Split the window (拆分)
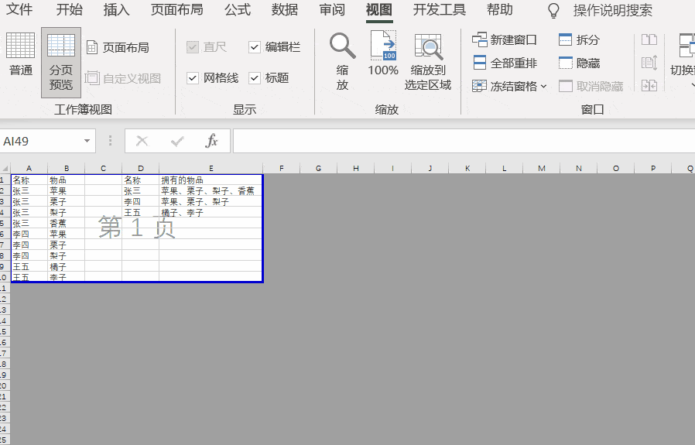The height and width of the screenshot is (445, 695). pyautogui.click(x=580, y=40)
